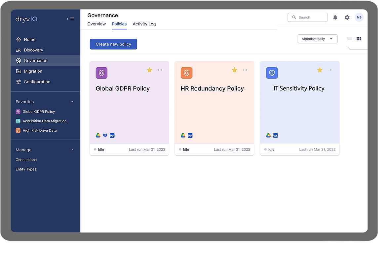
Task: Click the orange shield icon on HR Redundancy Policy
Action: [x=186, y=73]
